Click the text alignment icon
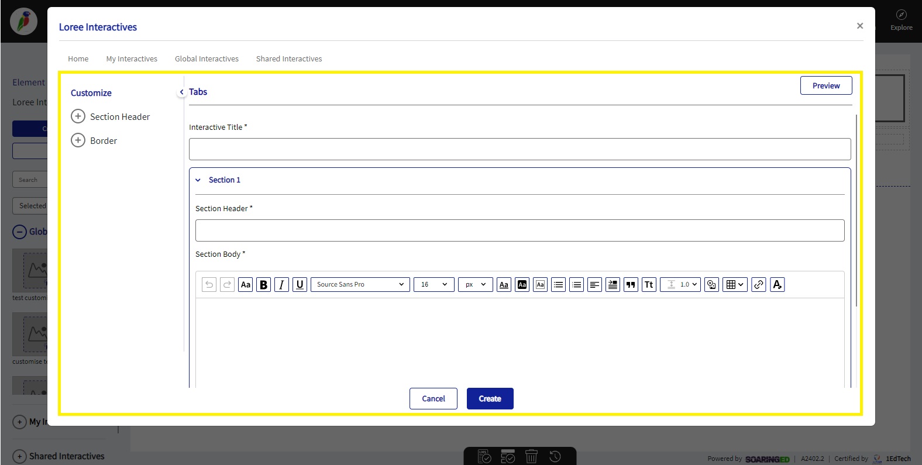Screen dimensions: 922x465 click(x=594, y=284)
